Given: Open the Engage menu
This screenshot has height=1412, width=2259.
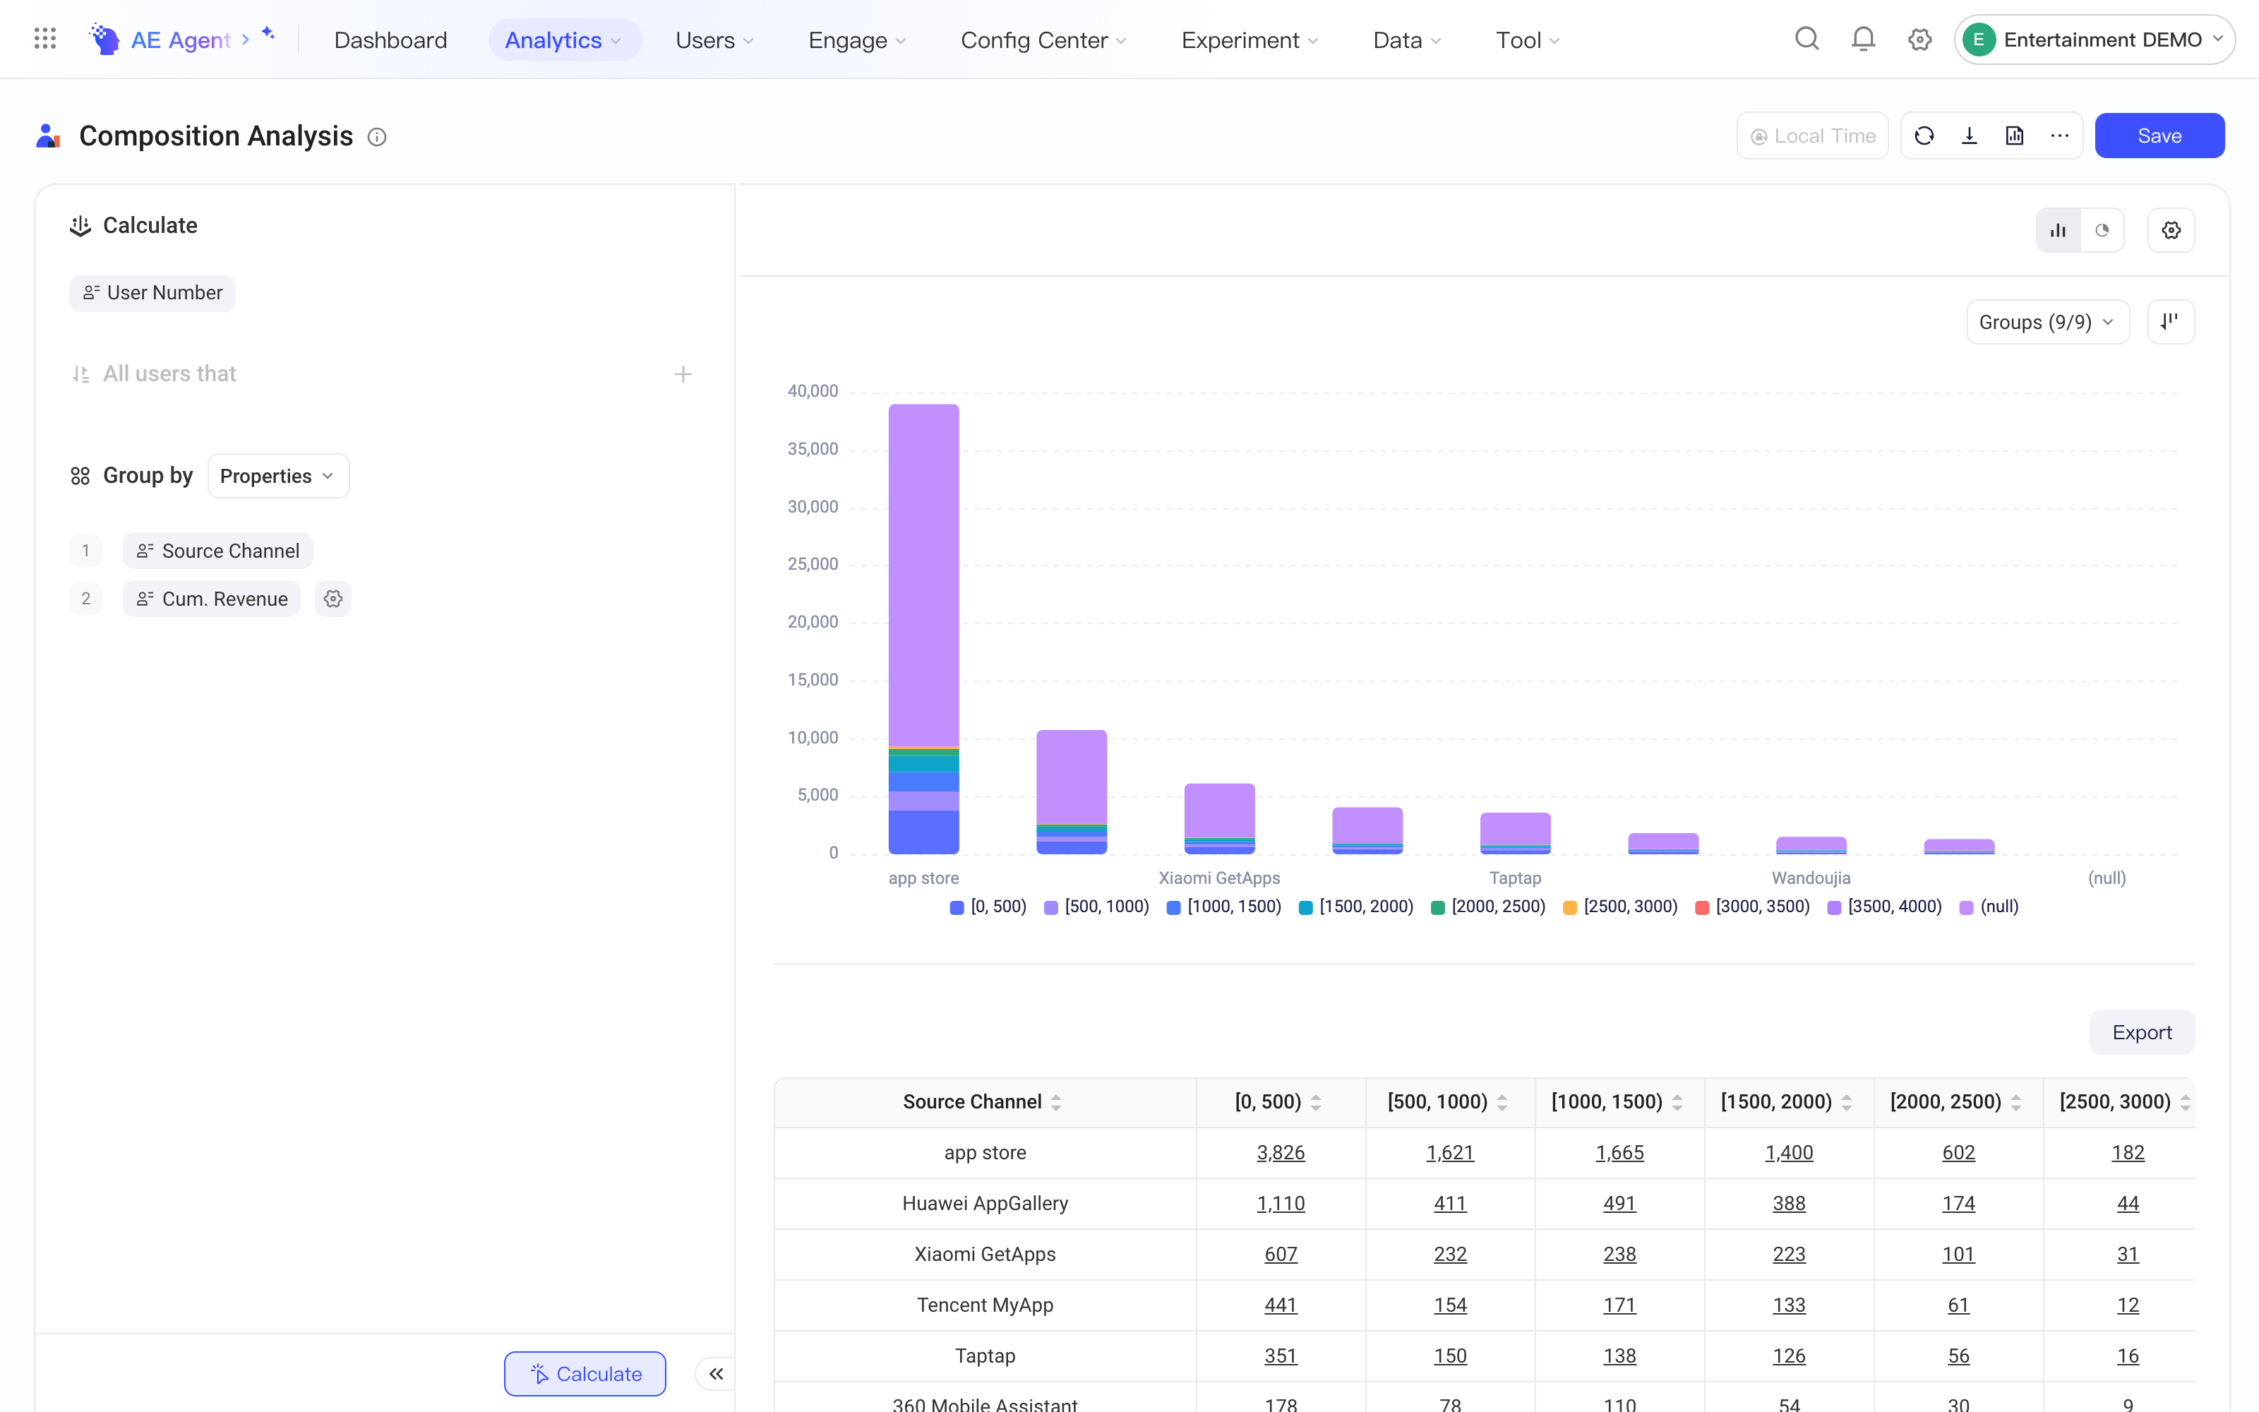Looking at the screenshot, I should (857, 40).
